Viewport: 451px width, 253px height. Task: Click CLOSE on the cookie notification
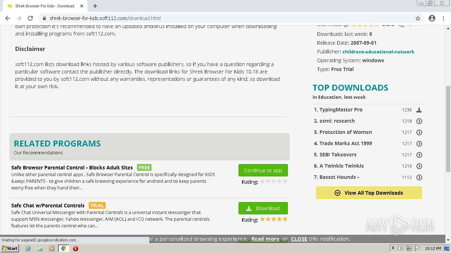click(299, 239)
